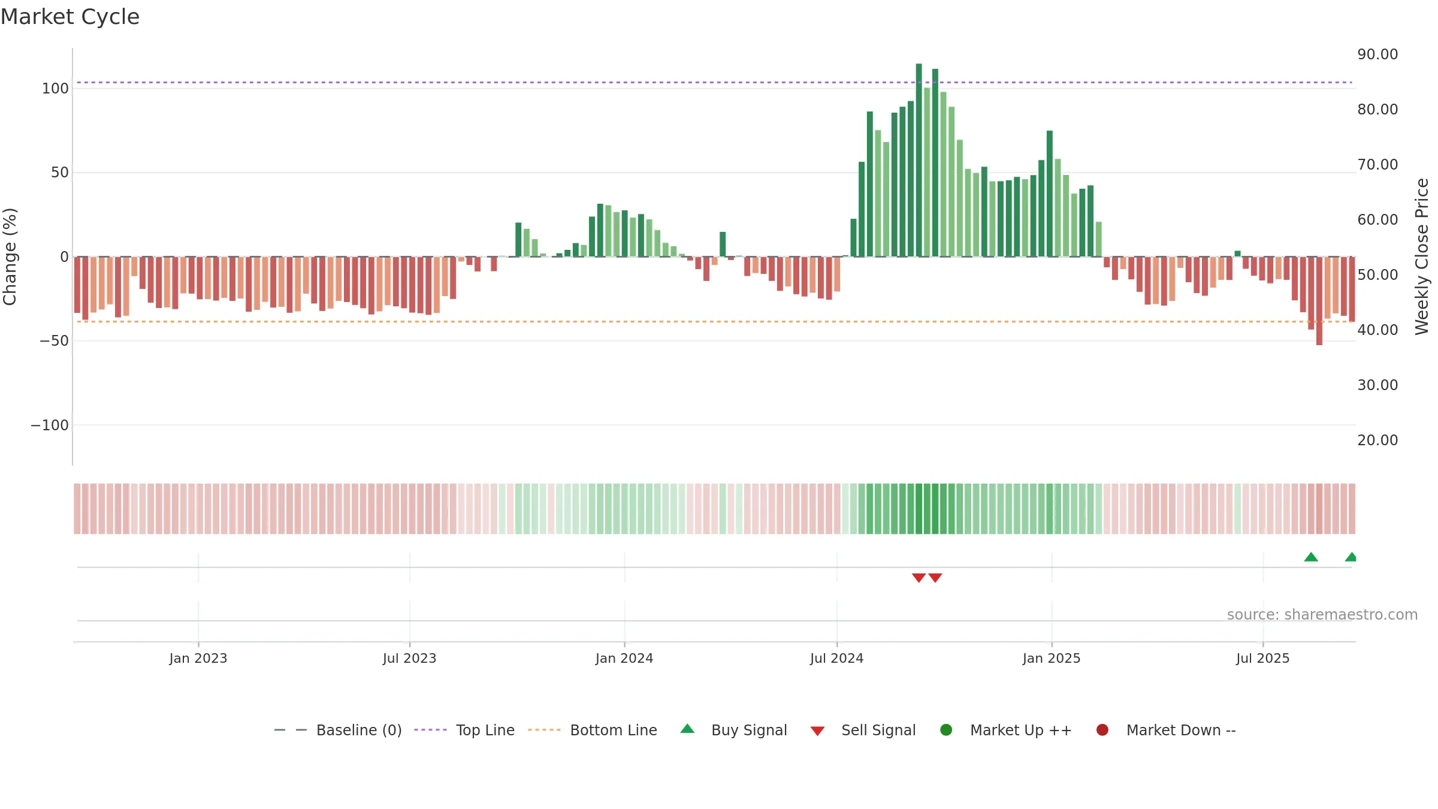Click the 100 tick on the left axis
This screenshot has width=1438, height=809.
(55, 89)
